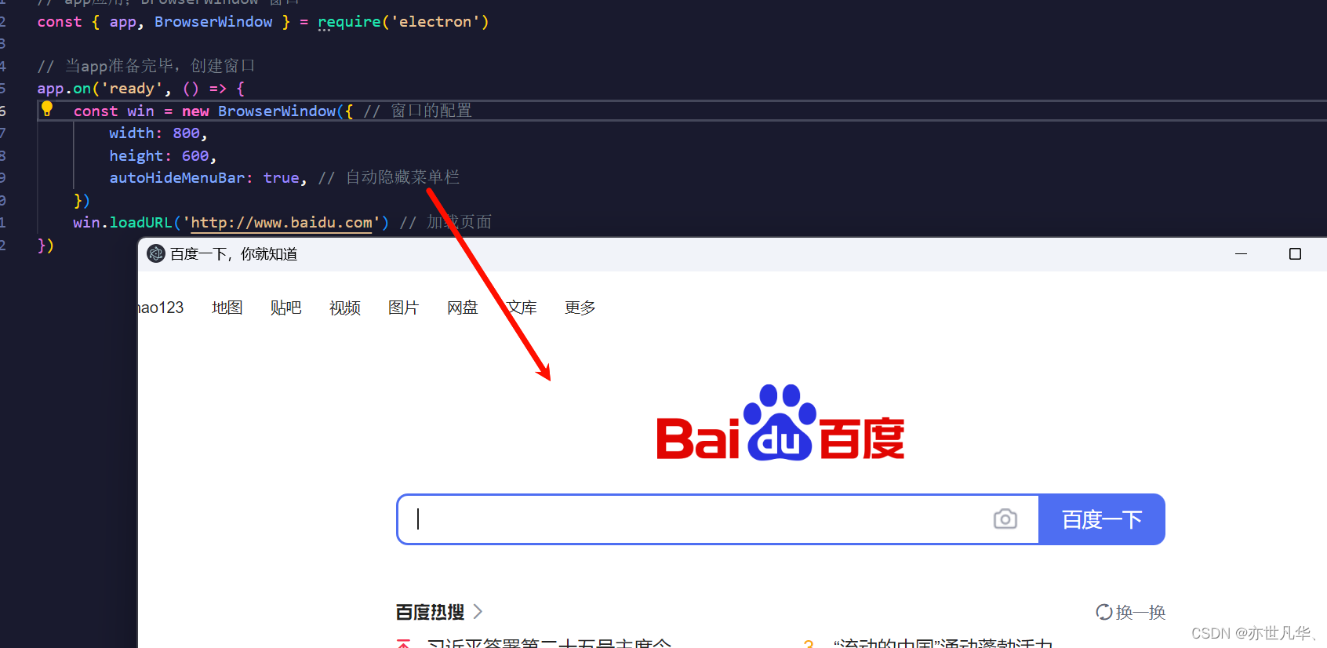The width and height of the screenshot is (1327, 648).
Task: Click the Baidu logo image
Action: point(780,423)
